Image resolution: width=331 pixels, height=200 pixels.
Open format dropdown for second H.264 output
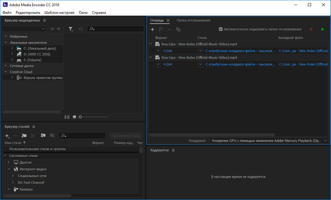158,64
